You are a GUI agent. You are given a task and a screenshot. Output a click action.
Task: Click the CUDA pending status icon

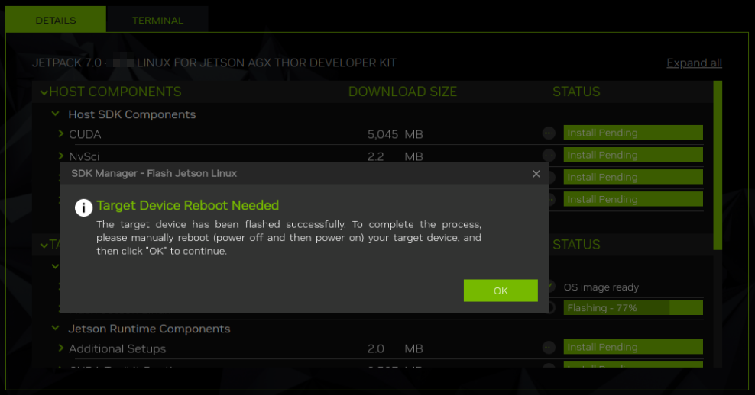(549, 133)
